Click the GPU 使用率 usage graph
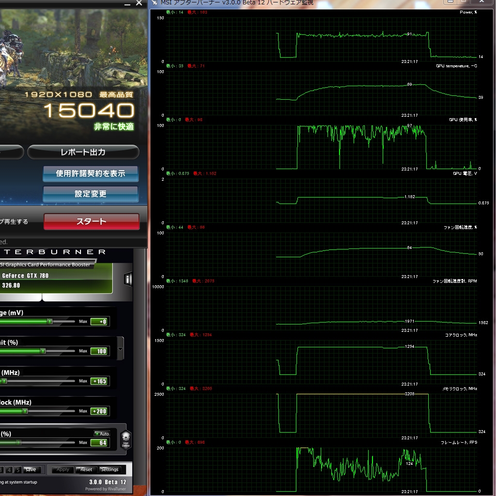The width and height of the screenshot is (496, 496). 321,147
